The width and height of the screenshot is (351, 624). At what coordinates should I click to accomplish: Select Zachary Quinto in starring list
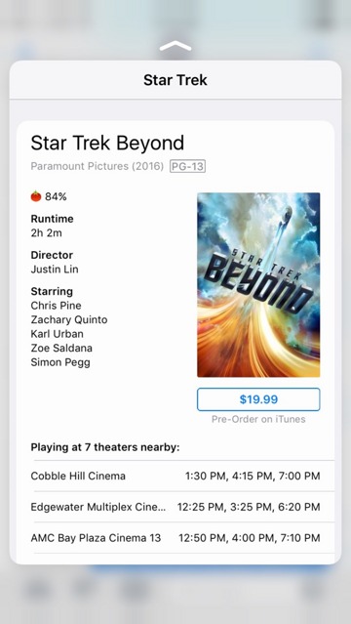pyautogui.click(x=69, y=320)
